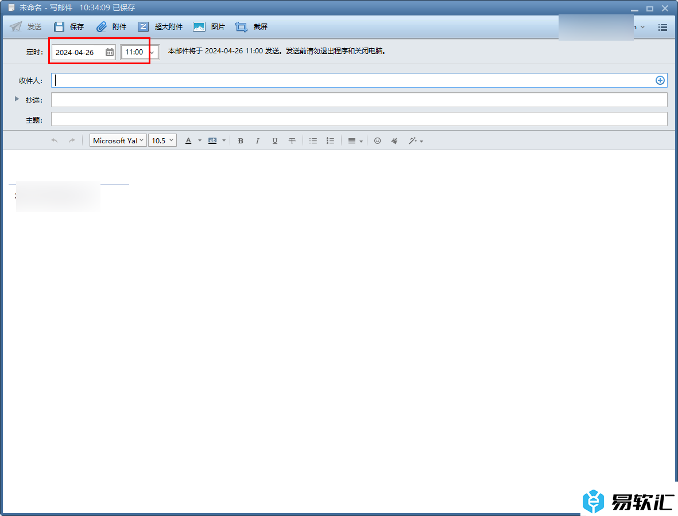Image resolution: width=678 pixels, height=516 pixels.
Task: Attach a file via 附件 paperclip
Action: [x=111, y=27]
